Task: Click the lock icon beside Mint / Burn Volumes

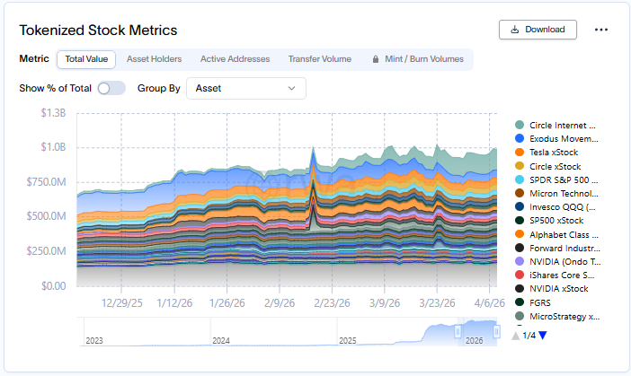Action: pyautogui.click(x=376, y=59)
